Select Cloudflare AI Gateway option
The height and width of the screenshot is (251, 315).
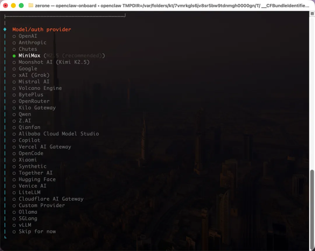pos(48,199)
